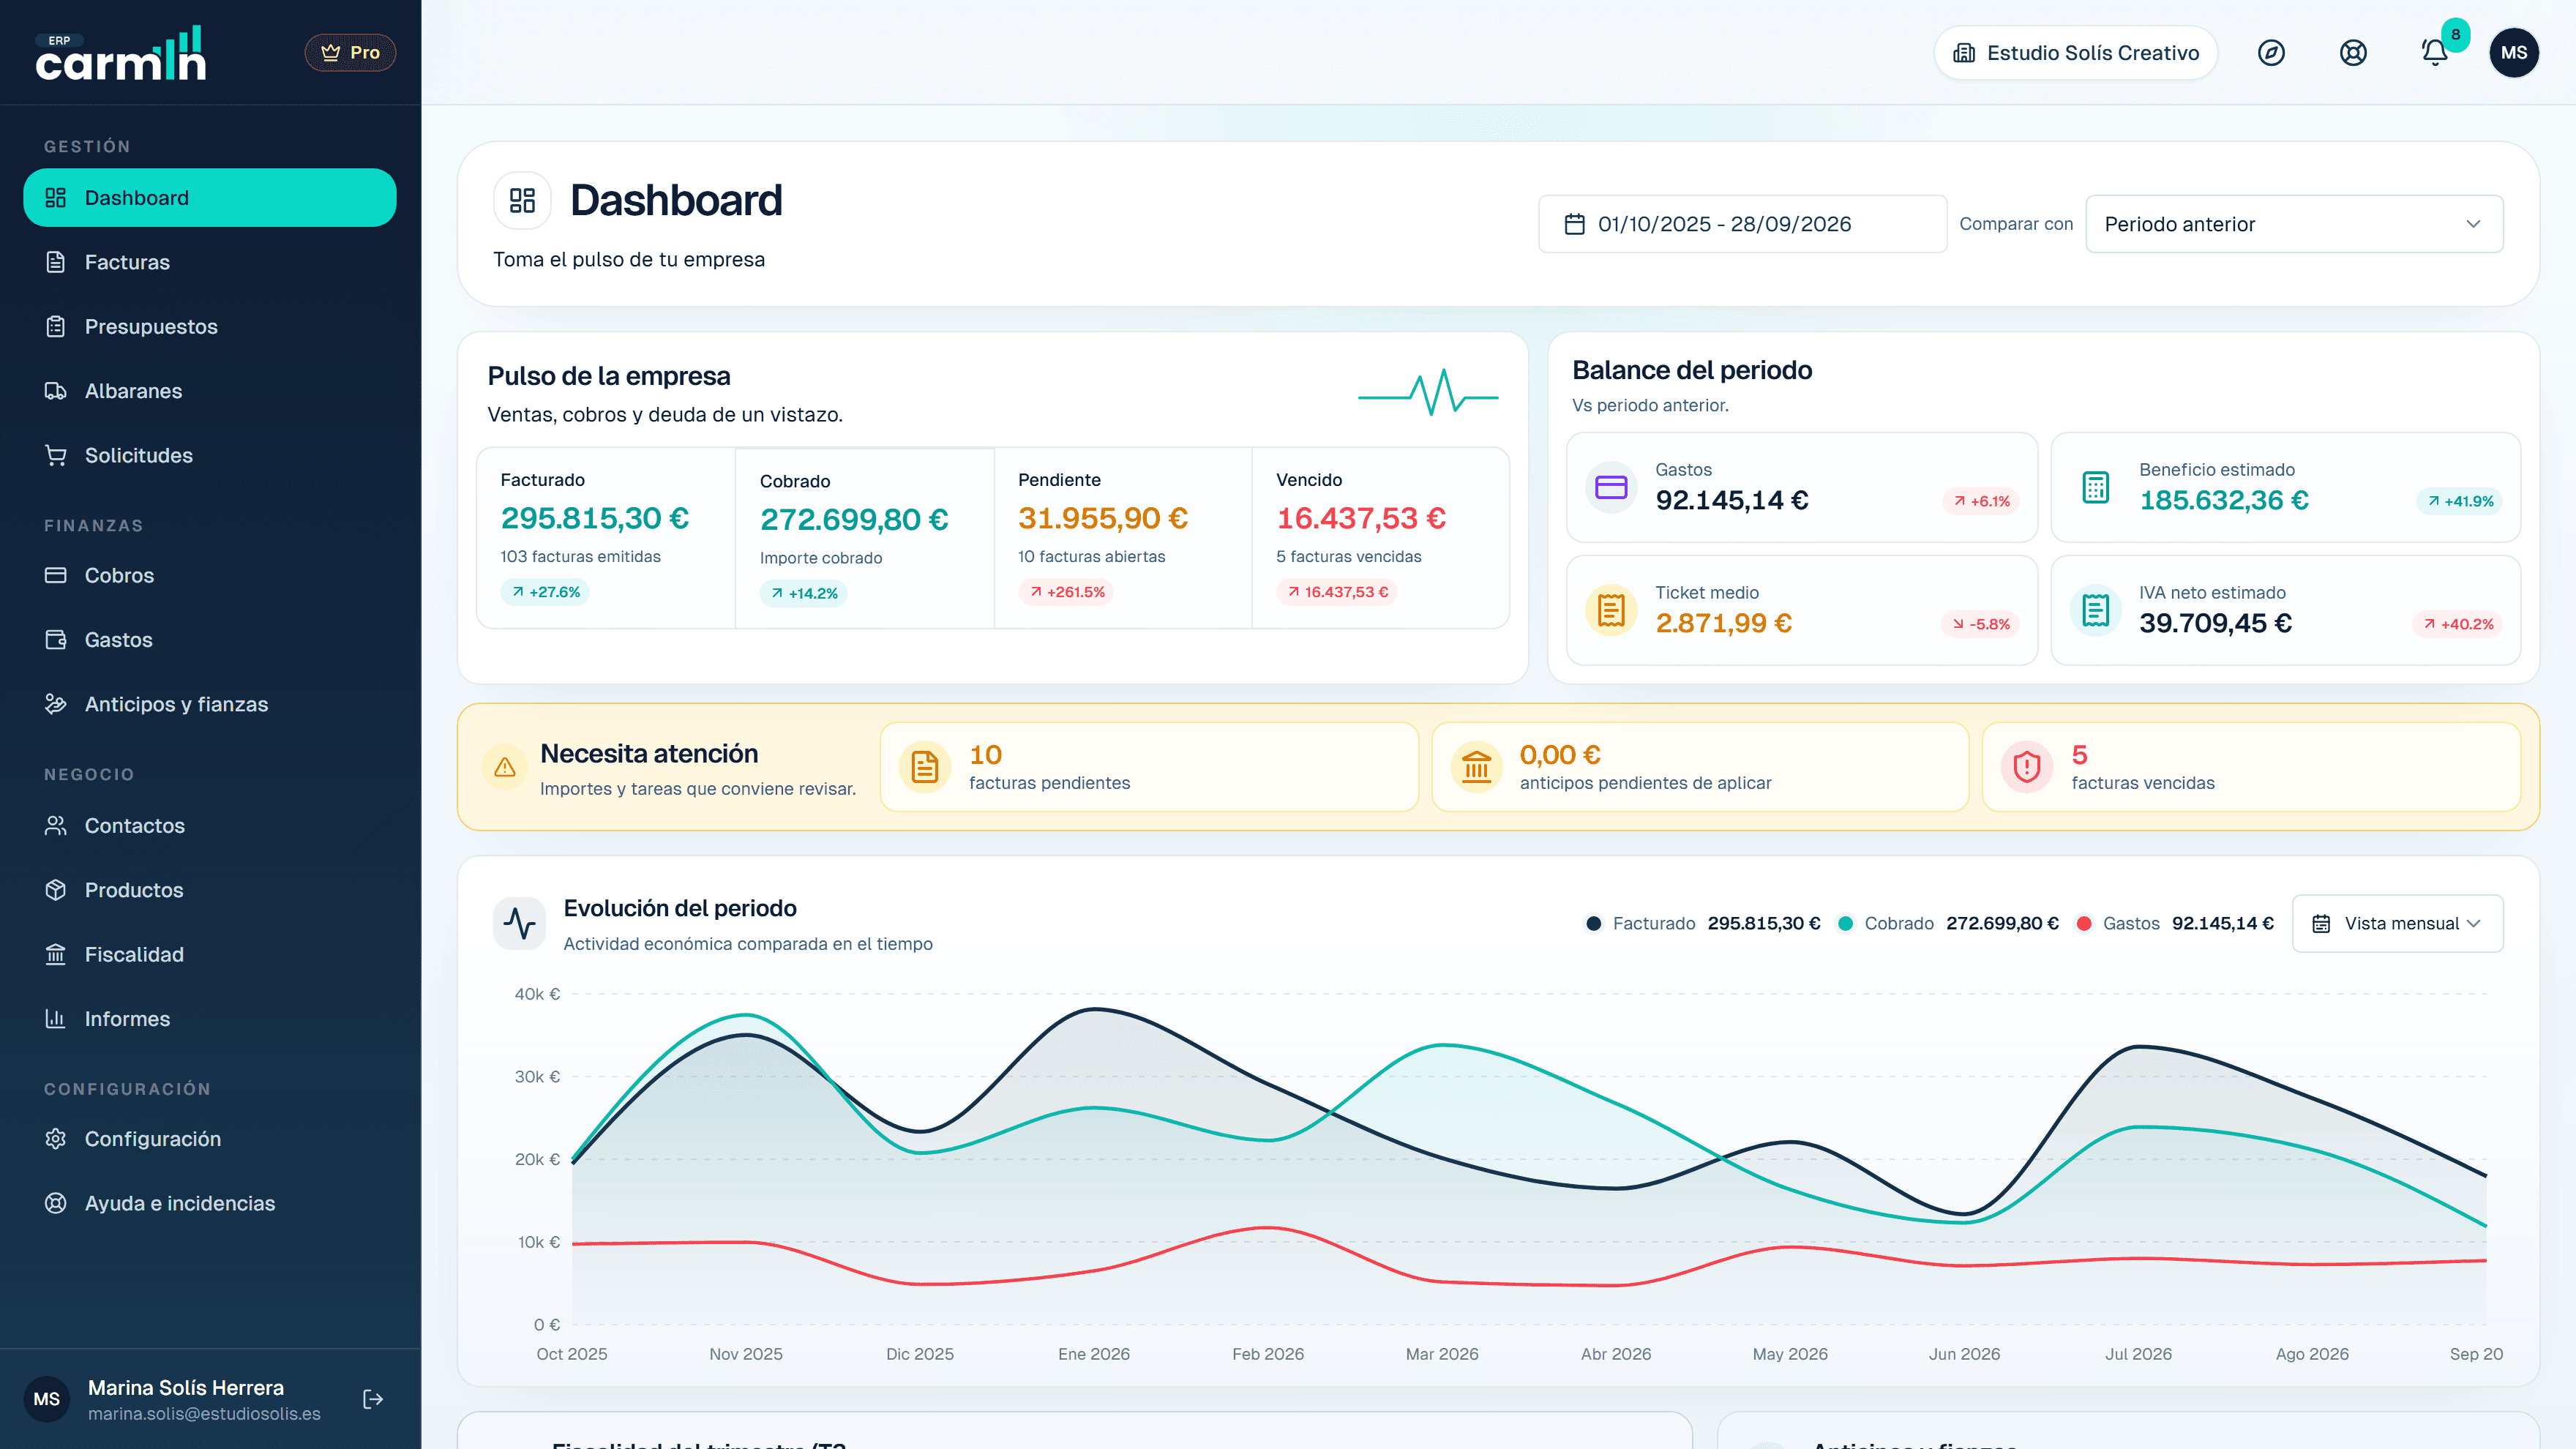Image resolution: width=2576 pixels, height=1449 pixels.
Task: Click the +261.5% change badge under Pendiente
Action: pos(1067,592)
